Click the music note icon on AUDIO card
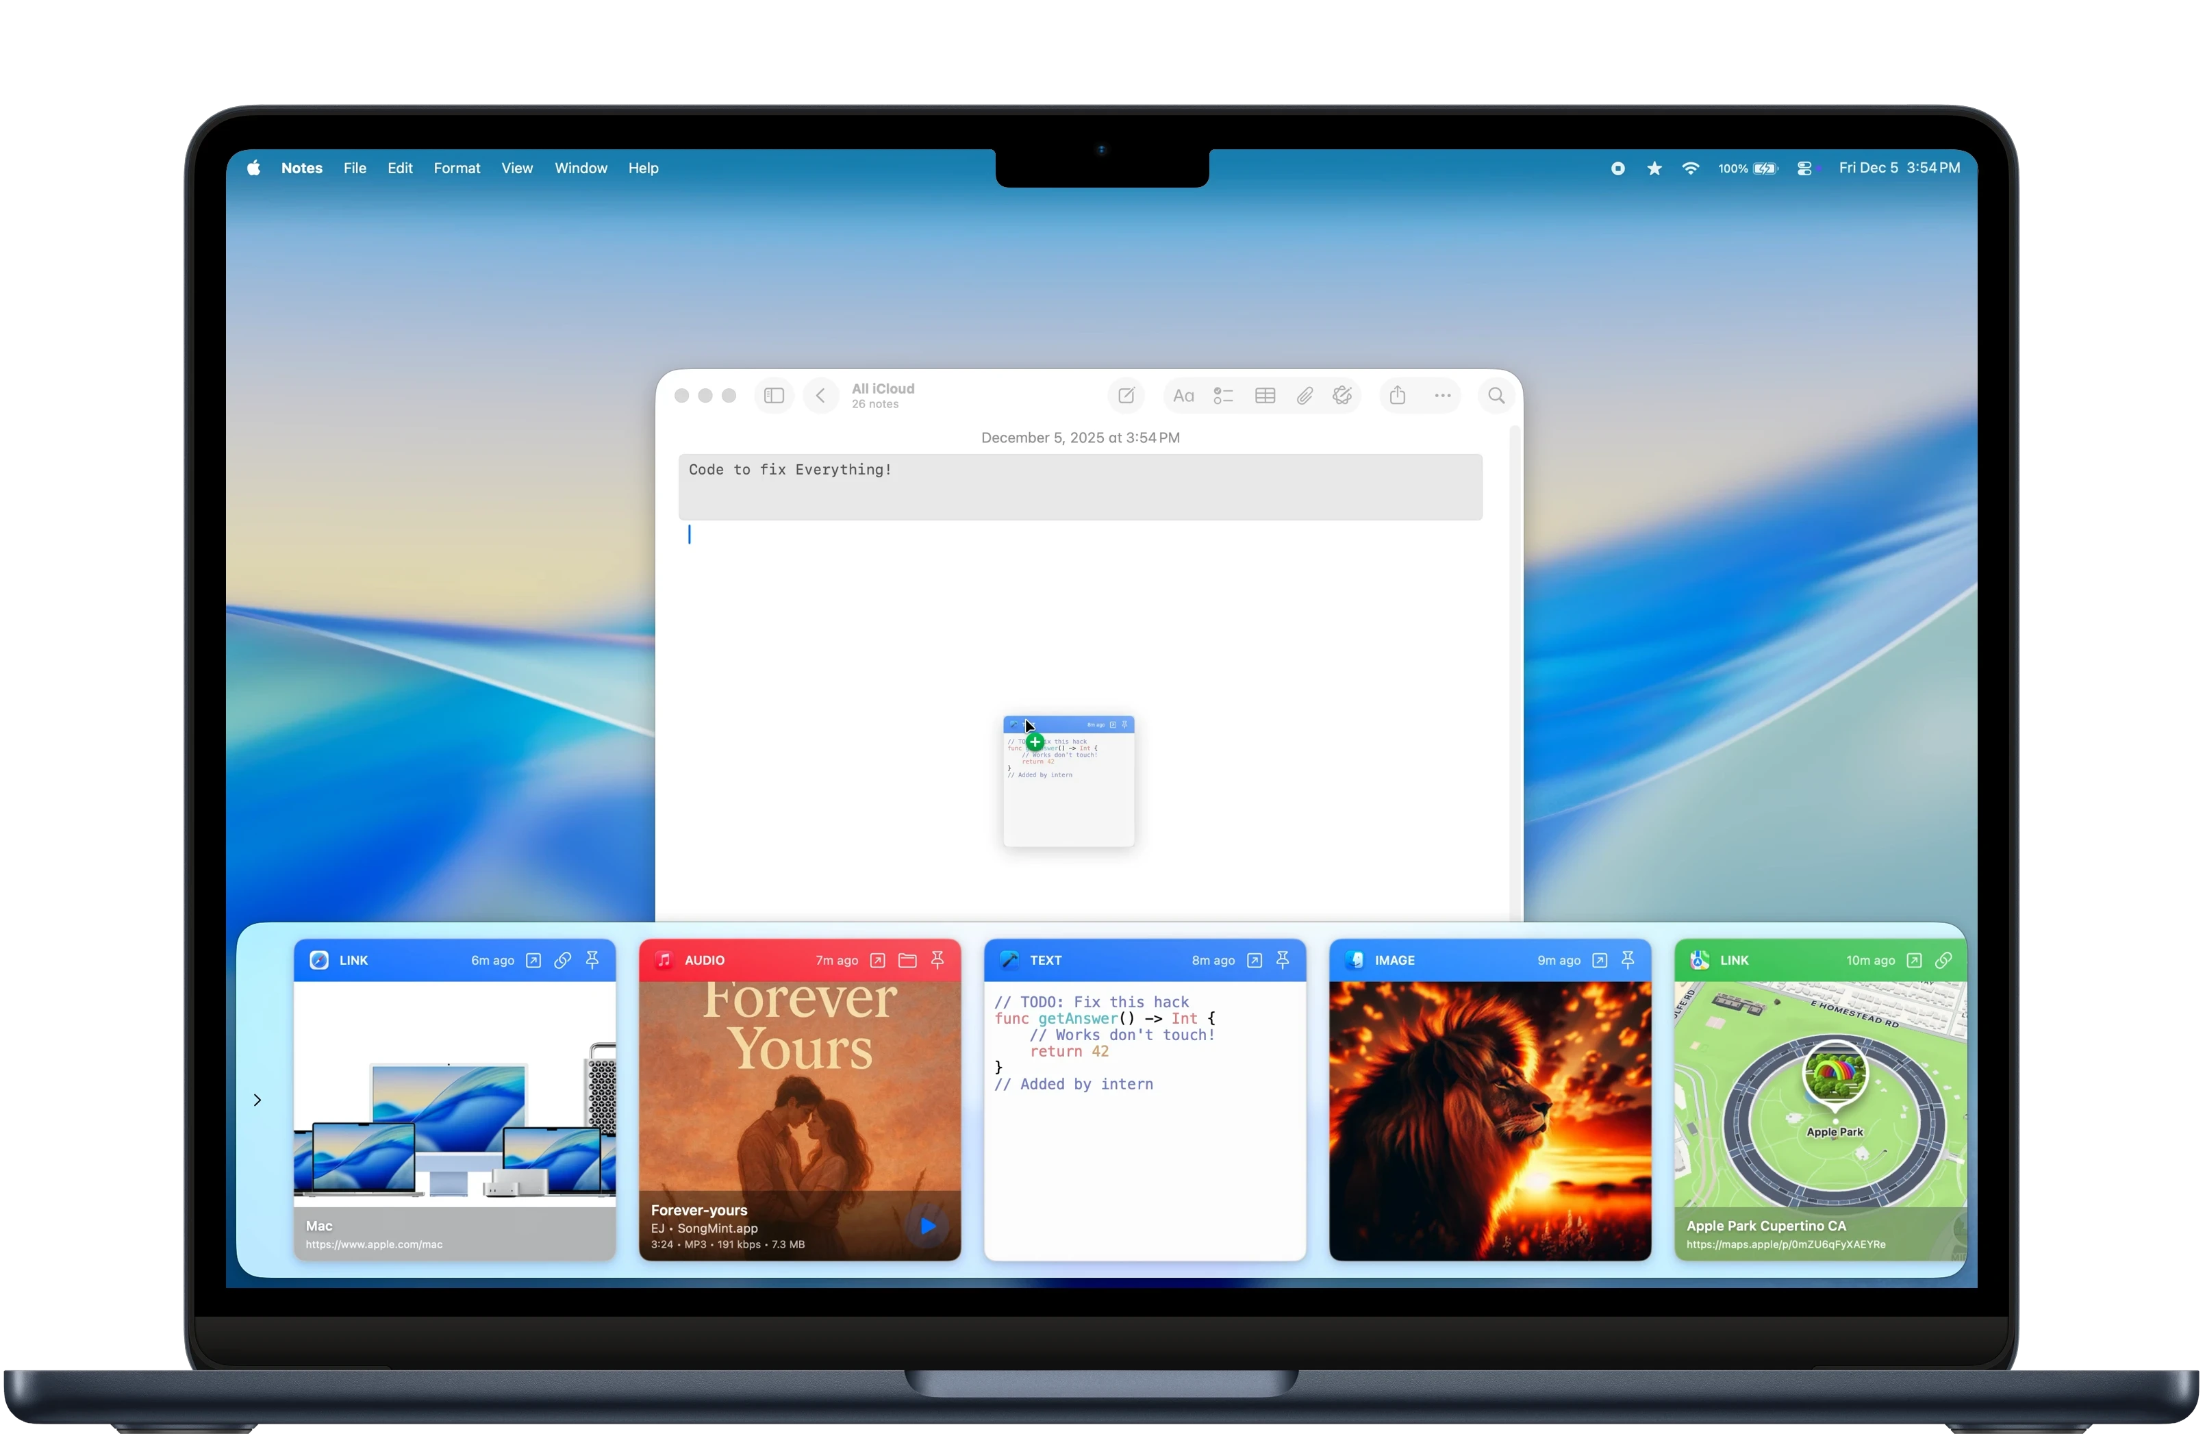Viewport: 2205px width, 1438px height. [x=664, y=960]
